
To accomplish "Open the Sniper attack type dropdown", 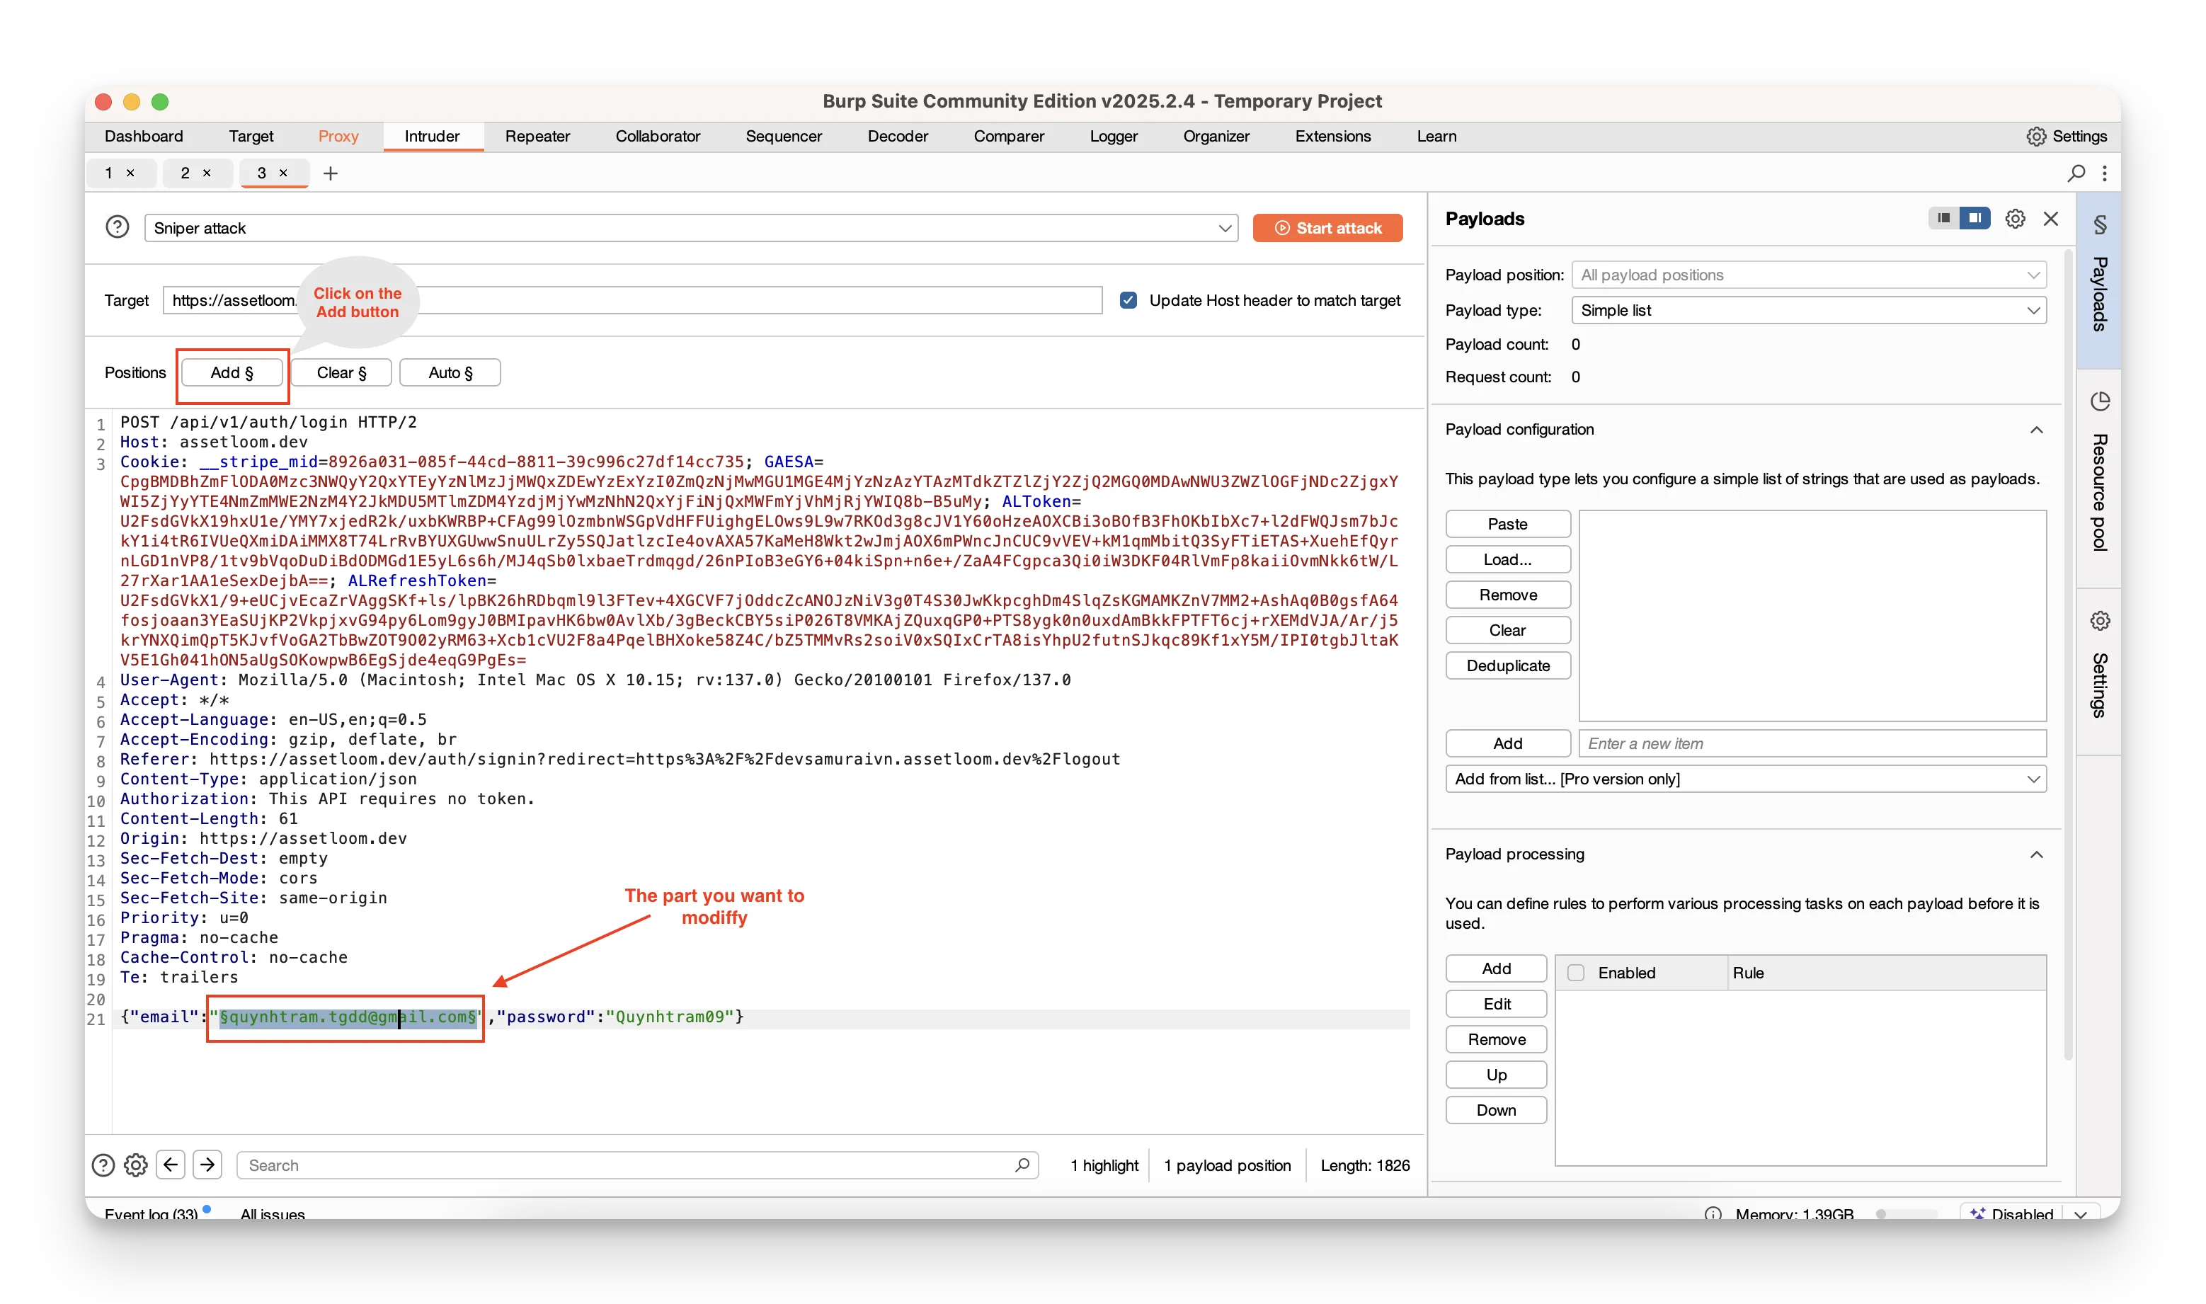I will [x=690, y=229].
